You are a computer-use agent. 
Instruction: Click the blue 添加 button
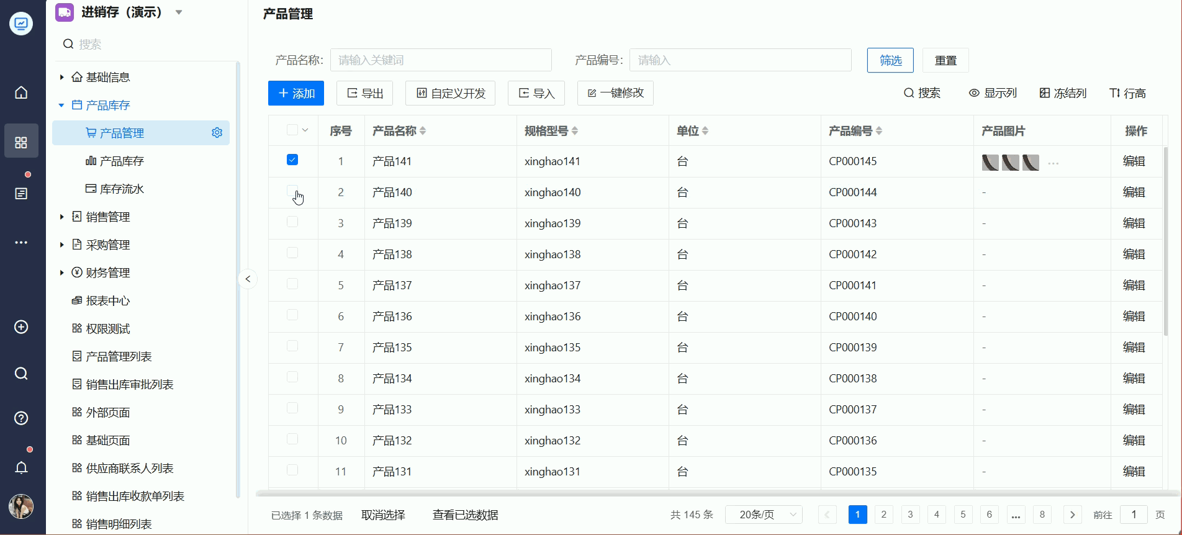tap(296, 93)
